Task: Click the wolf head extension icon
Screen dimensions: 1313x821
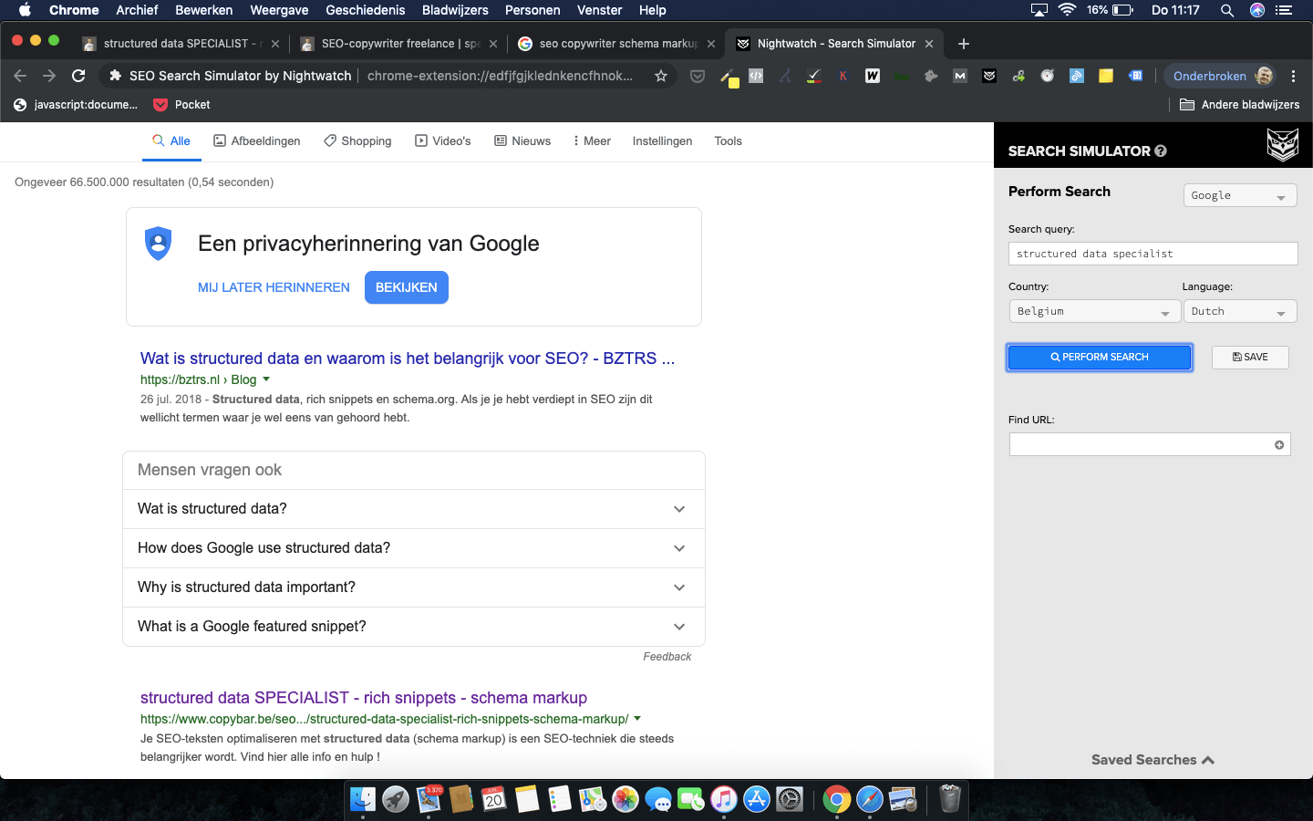Action: [x=931, y=76]
